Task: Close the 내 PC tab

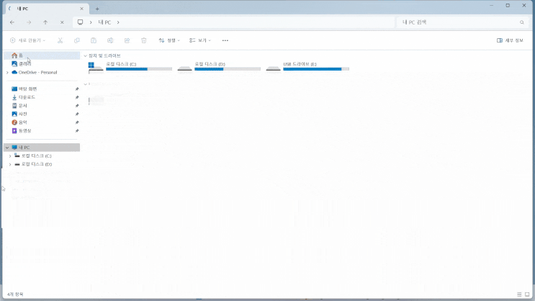Action: (x=81, y=9)
